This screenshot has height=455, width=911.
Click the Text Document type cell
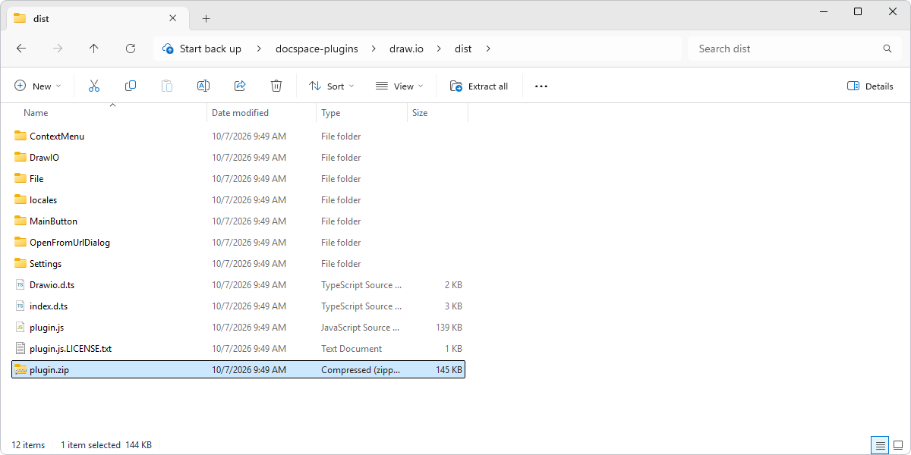[351, 349]
